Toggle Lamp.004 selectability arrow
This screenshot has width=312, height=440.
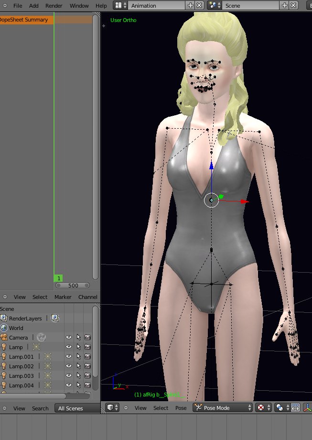coord(78,385)
